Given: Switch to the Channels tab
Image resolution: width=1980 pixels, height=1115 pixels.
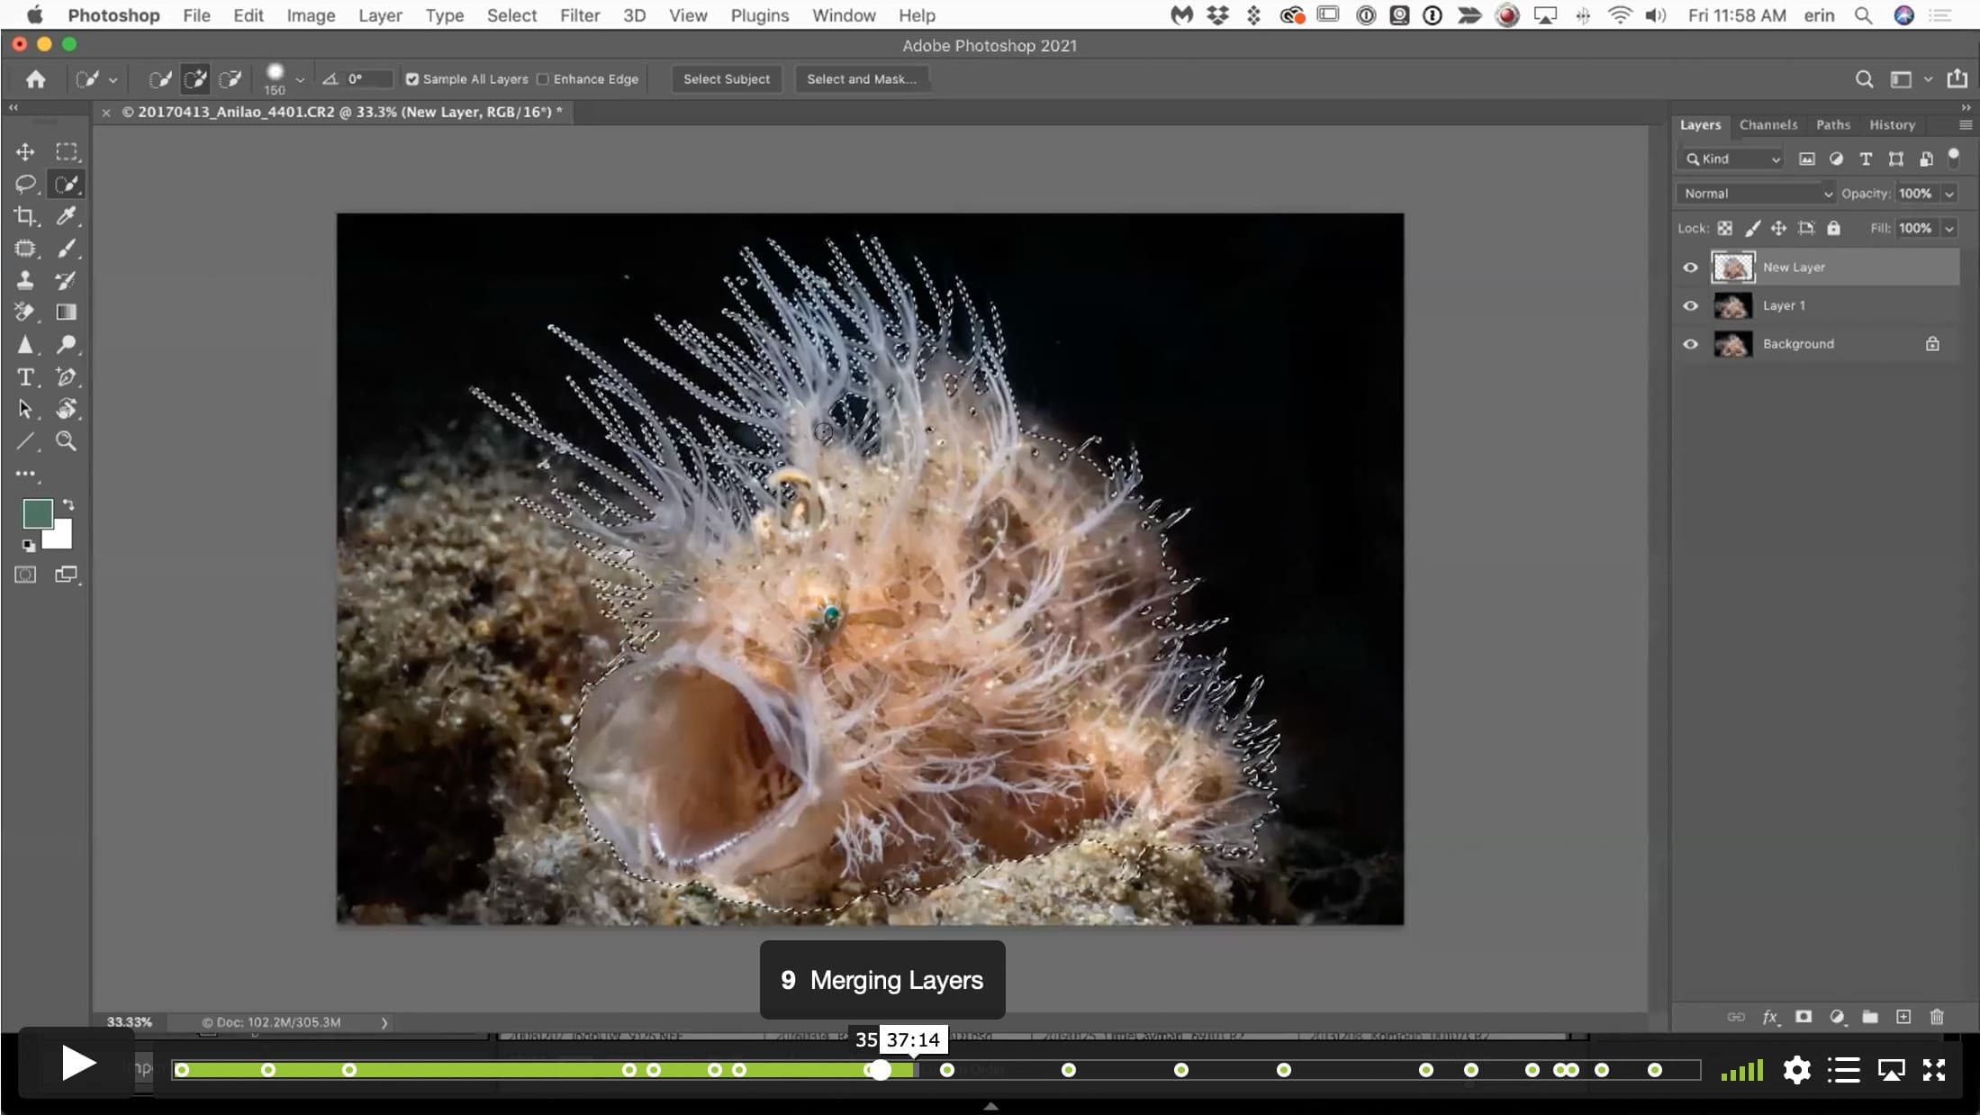Looking at the screenshot, I should [x=1768, y=125].
